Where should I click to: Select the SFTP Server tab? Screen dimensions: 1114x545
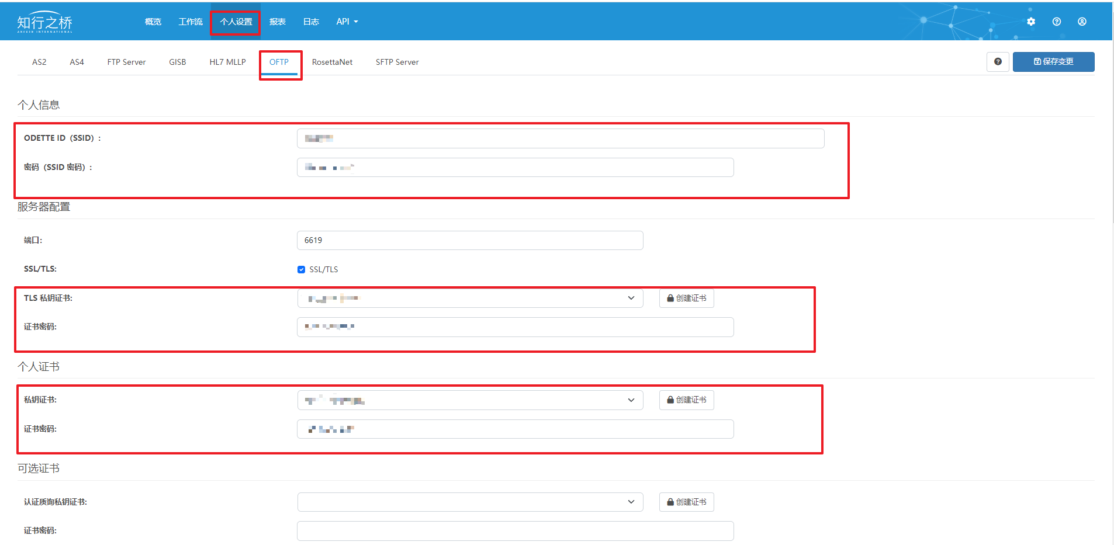(x=397, y=62)
